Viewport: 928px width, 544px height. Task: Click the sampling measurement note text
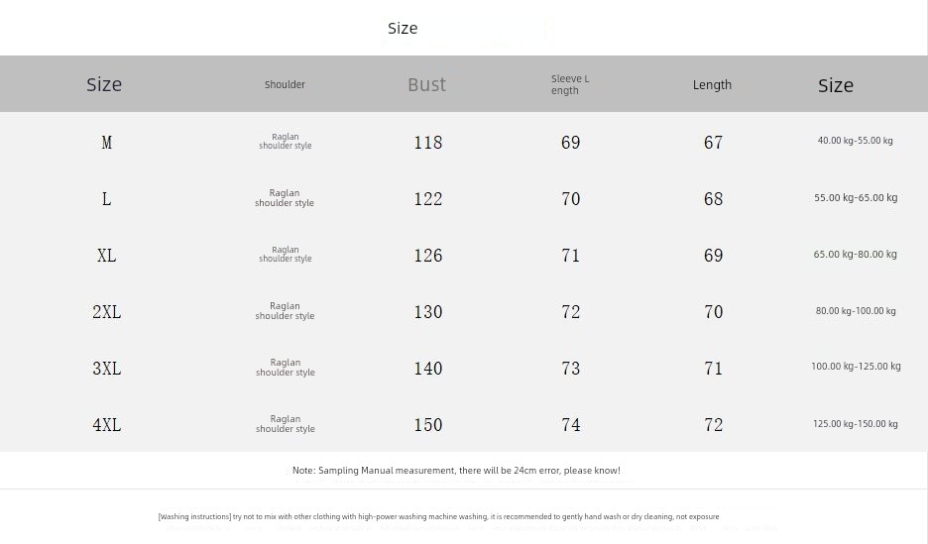click(x=456, y=471)
